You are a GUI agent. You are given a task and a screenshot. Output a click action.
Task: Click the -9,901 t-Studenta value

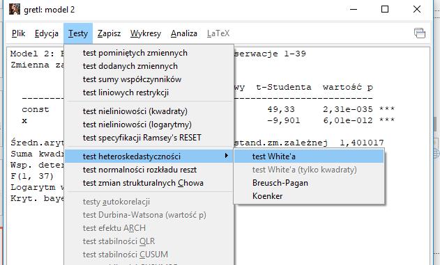283,120
